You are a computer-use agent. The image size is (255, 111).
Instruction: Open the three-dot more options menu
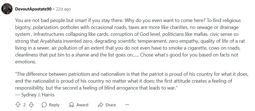coord(127,105)
